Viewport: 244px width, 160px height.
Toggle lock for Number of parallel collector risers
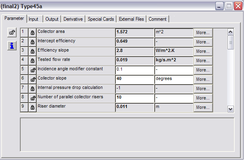pos(32,98)
